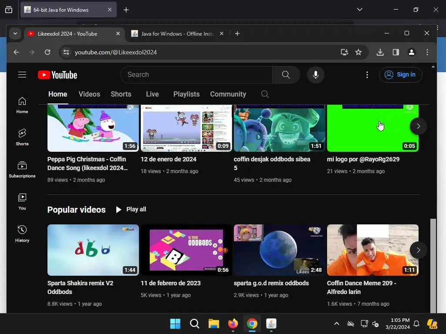
Task: Click the YouTube logo
Action: click(57, 75)
